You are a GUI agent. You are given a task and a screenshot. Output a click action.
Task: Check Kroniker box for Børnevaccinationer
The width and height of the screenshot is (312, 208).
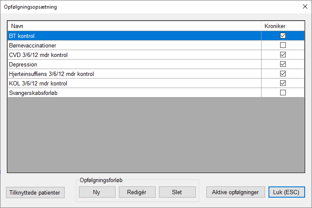(283, 45)
